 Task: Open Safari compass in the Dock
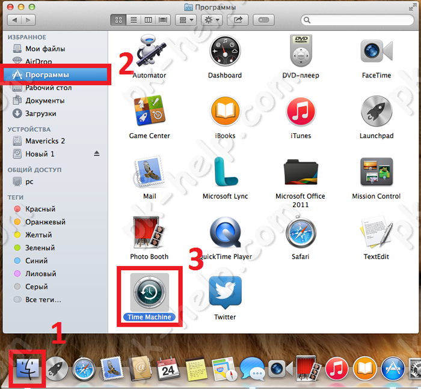tap(84, 369)
